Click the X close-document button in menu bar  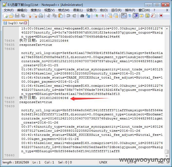coord(167,10)
